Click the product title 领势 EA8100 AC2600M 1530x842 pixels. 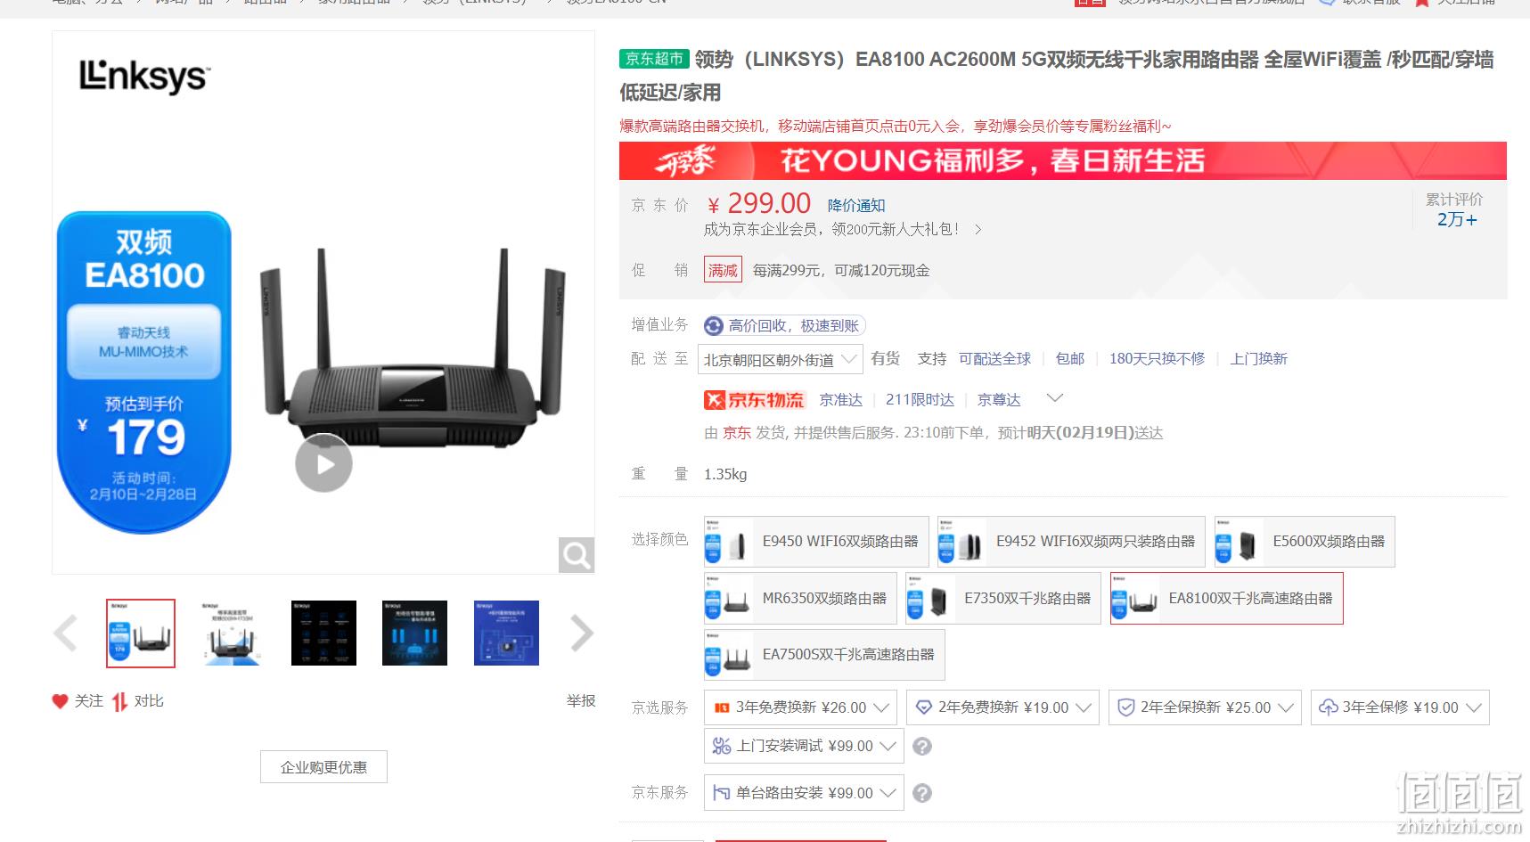click(x=1057, y=76)
